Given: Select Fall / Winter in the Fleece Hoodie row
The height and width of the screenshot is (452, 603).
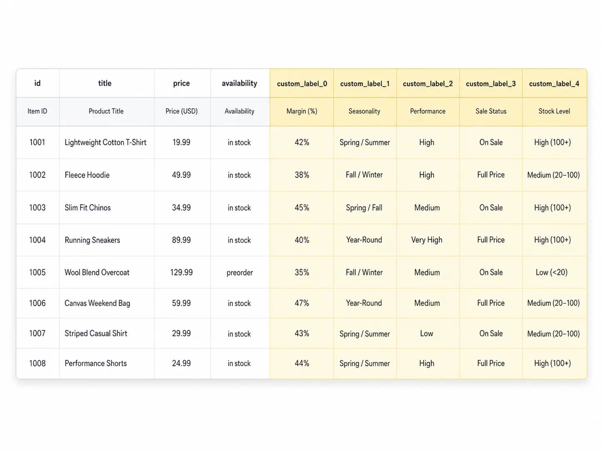Looking at the screenshot, I should 364,175.
